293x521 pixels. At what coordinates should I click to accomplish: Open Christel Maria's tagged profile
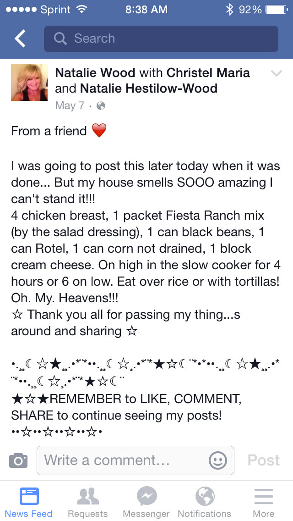pyautogui.click(x=208, y=72)
